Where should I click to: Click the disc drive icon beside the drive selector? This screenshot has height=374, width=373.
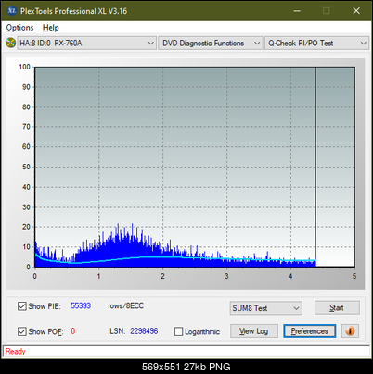click(x=10, y=43)
